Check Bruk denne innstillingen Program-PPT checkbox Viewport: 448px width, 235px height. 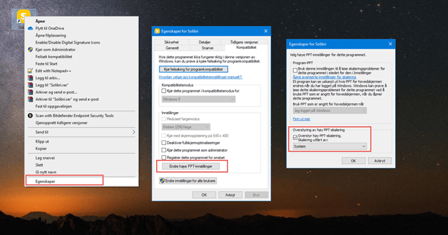[x=295, y=70]
